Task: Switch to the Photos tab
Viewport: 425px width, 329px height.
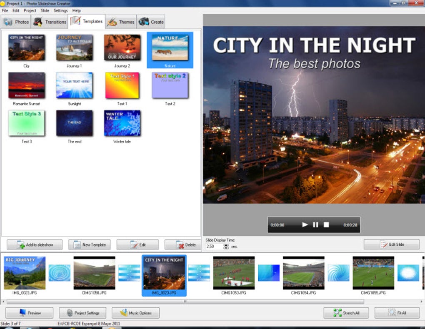Action: tap(16, 21)
